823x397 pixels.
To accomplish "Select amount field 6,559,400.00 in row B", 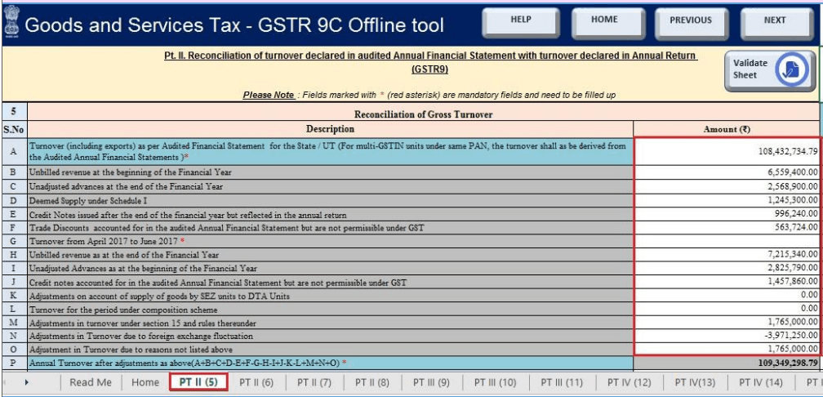I will coord(727,172).
